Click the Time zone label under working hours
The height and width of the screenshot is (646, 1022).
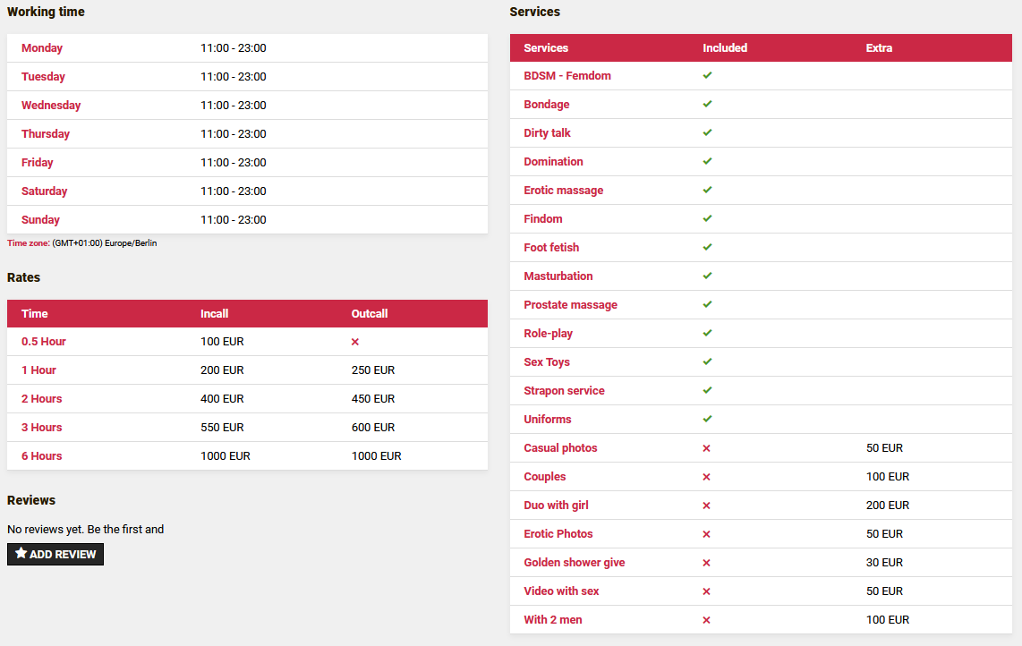pos(29,243)
